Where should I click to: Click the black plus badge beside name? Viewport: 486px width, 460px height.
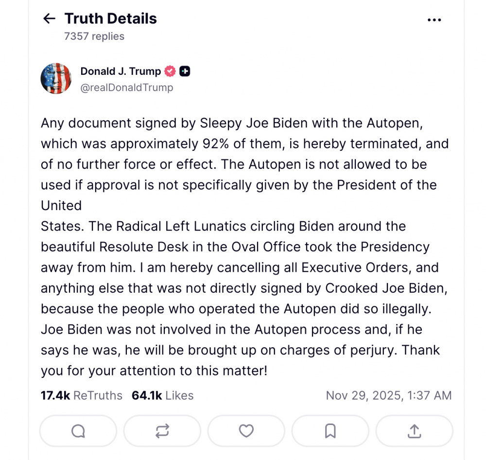[x=185, y=71]
